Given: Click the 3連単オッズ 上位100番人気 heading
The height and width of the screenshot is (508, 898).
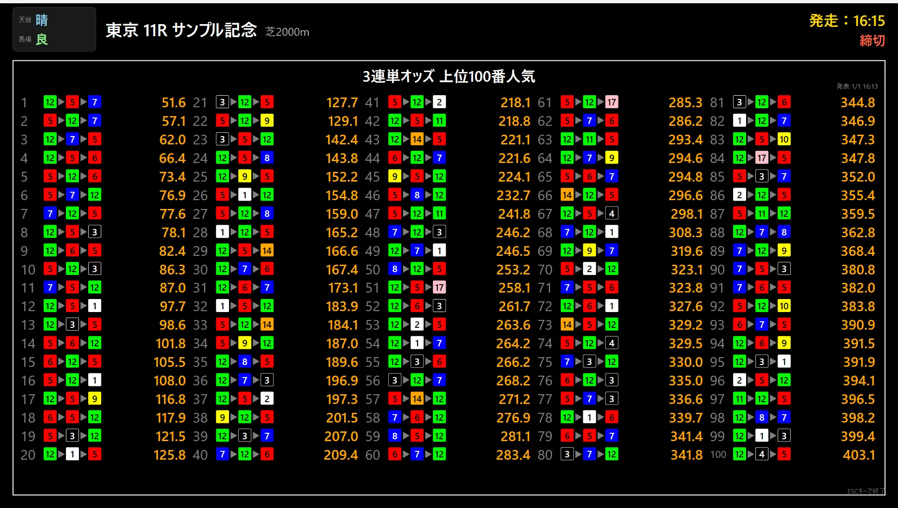Looking at the screenshot, I should [x=449, y=76].
